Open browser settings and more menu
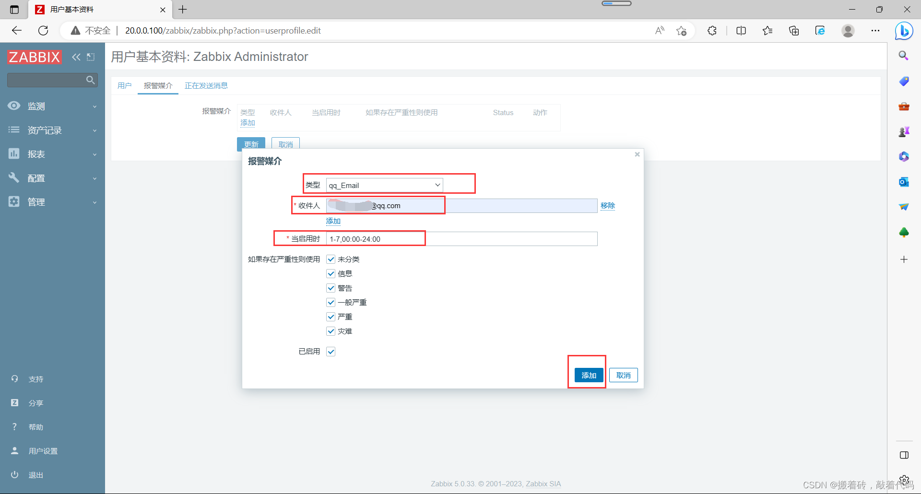This screenshot has height=494, width=921. 875,31
